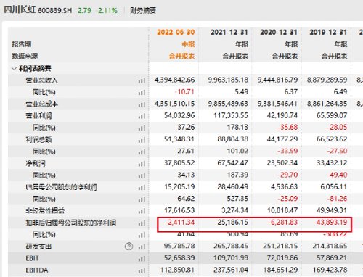Click help question mark next to 研发支出

pyautogui.click(x=129, y=247)
